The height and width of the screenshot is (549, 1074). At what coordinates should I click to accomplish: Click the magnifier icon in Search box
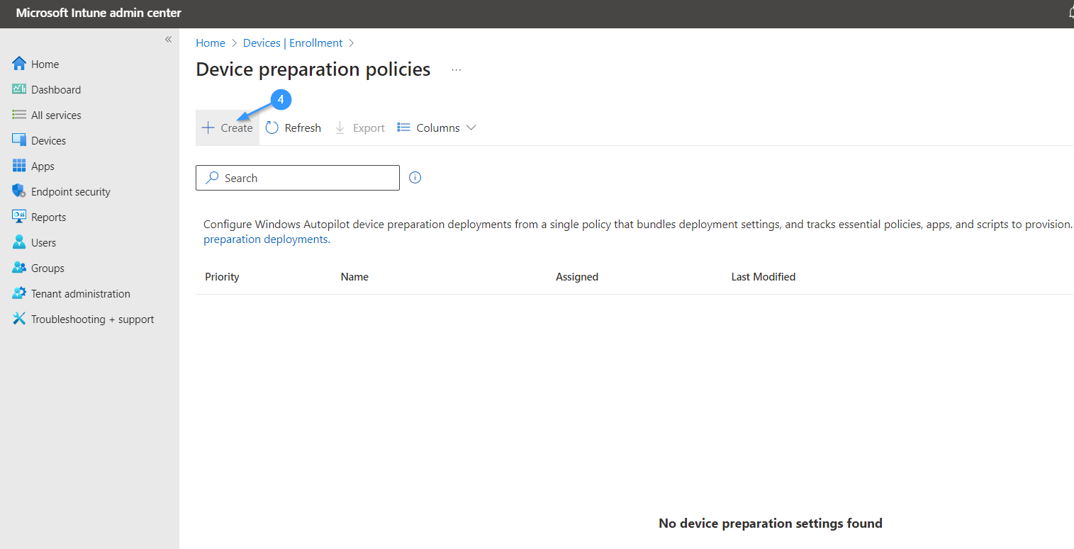coord(212,178)
